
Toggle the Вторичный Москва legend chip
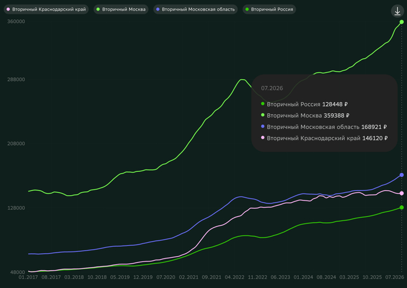pyautogui.click(x=121, y=9)
